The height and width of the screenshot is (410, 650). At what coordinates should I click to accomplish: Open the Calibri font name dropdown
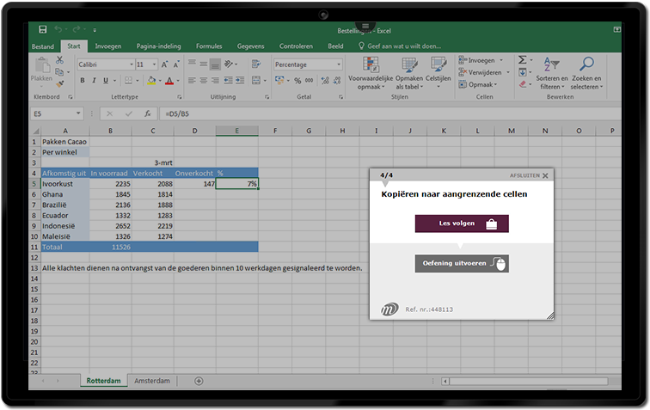130,64
